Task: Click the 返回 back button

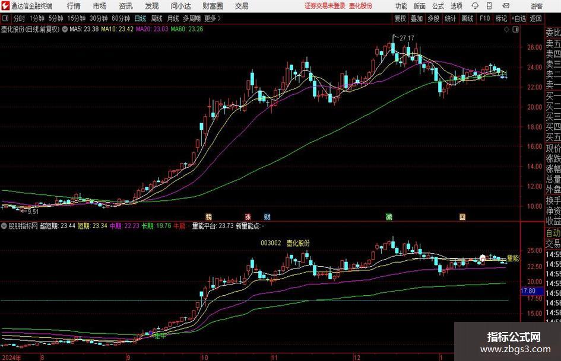Action: (535, 18)
